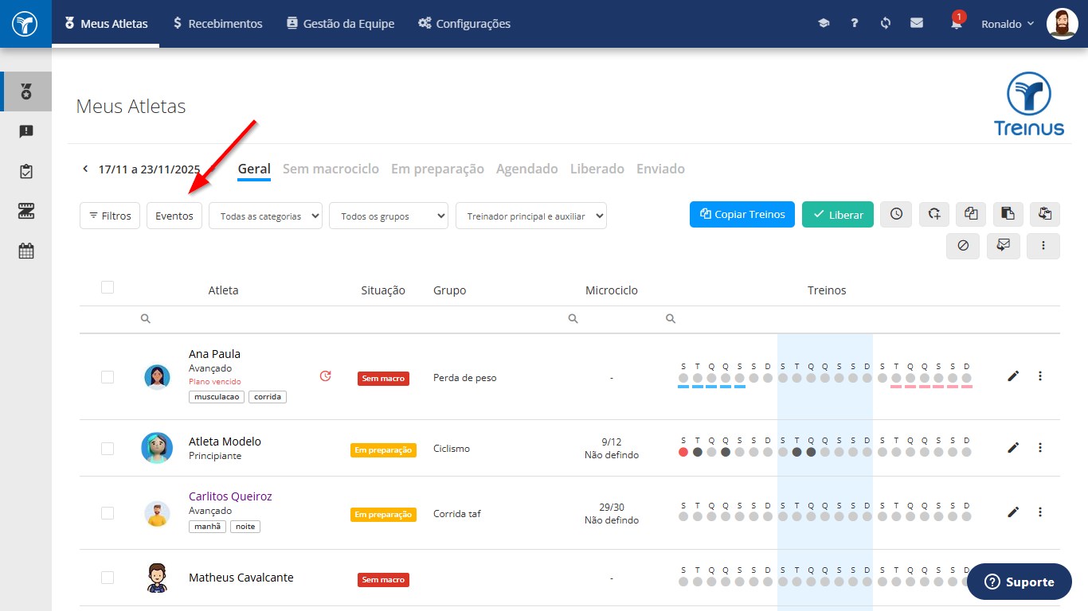This screenshot has height=611, width=1088.
Task: Expand the Ronaldo user menu
Action: pos(1008,24)
